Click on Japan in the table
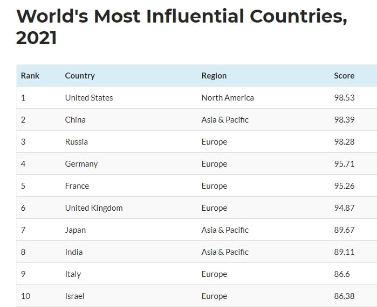This screenshot has height=307, width=377. tap(76, 230)
